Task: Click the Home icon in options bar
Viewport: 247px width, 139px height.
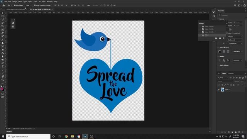Action: point(3,5)
